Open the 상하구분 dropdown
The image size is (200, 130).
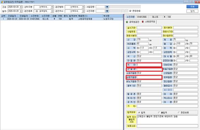pos(52,7)
